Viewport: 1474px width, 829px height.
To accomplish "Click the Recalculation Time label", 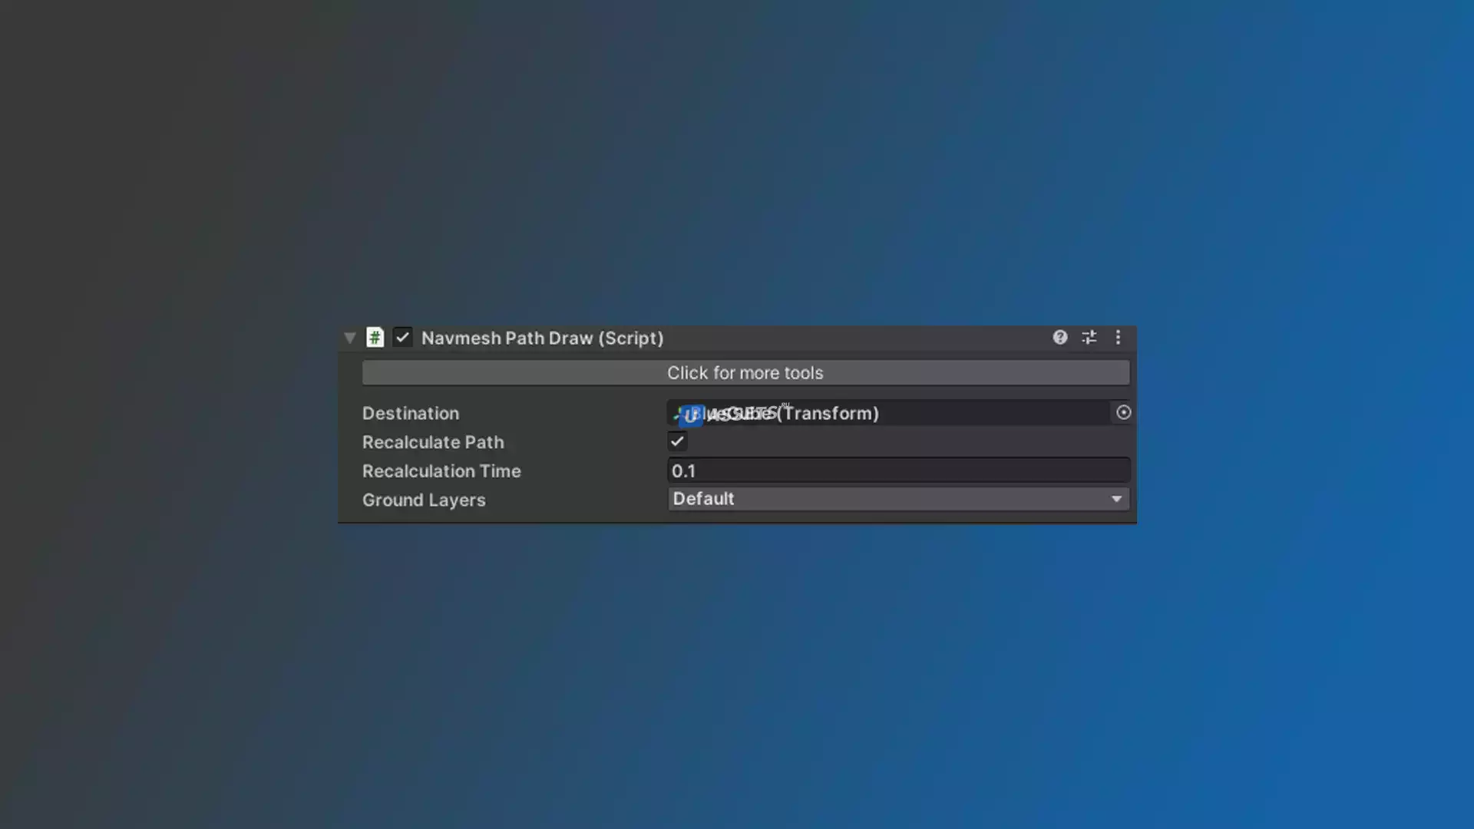I will click(x=441, y=471).
